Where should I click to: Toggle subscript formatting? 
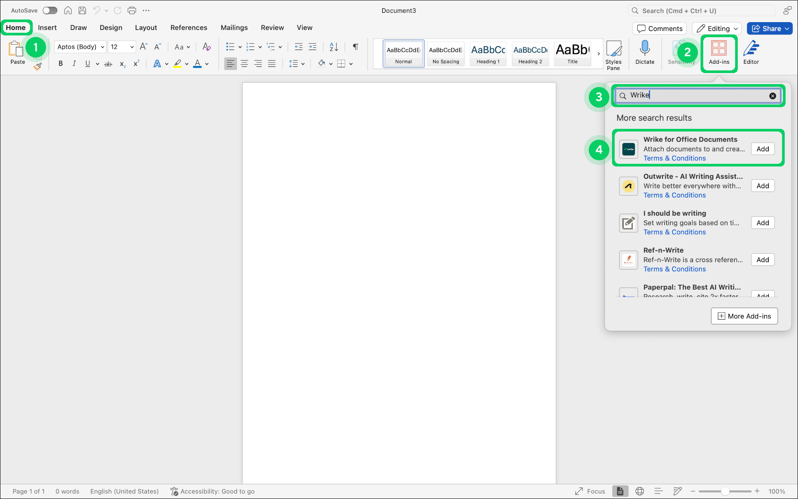pyautogui.click(x=122, y=64)
